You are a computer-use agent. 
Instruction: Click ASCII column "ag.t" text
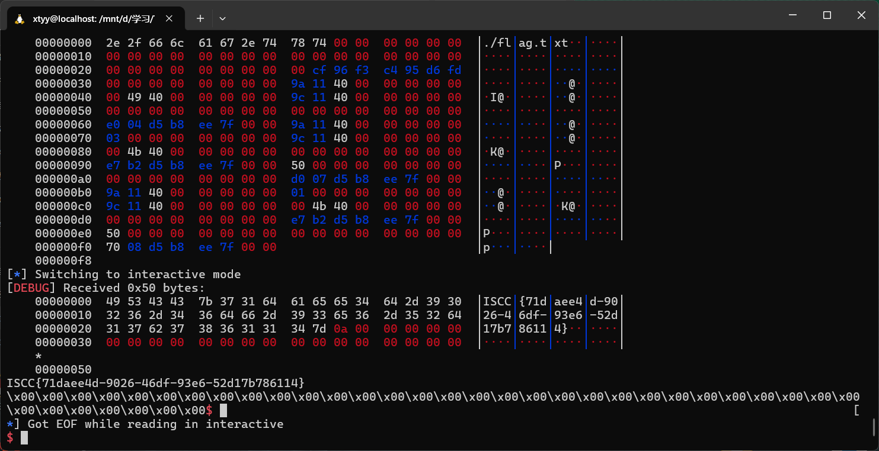(x=533, y=43)
